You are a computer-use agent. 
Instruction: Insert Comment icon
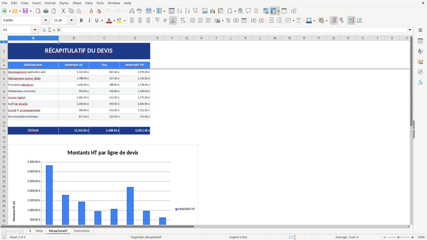coord(248,11)
